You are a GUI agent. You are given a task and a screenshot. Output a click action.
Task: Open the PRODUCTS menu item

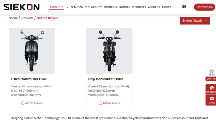point(57,7)
